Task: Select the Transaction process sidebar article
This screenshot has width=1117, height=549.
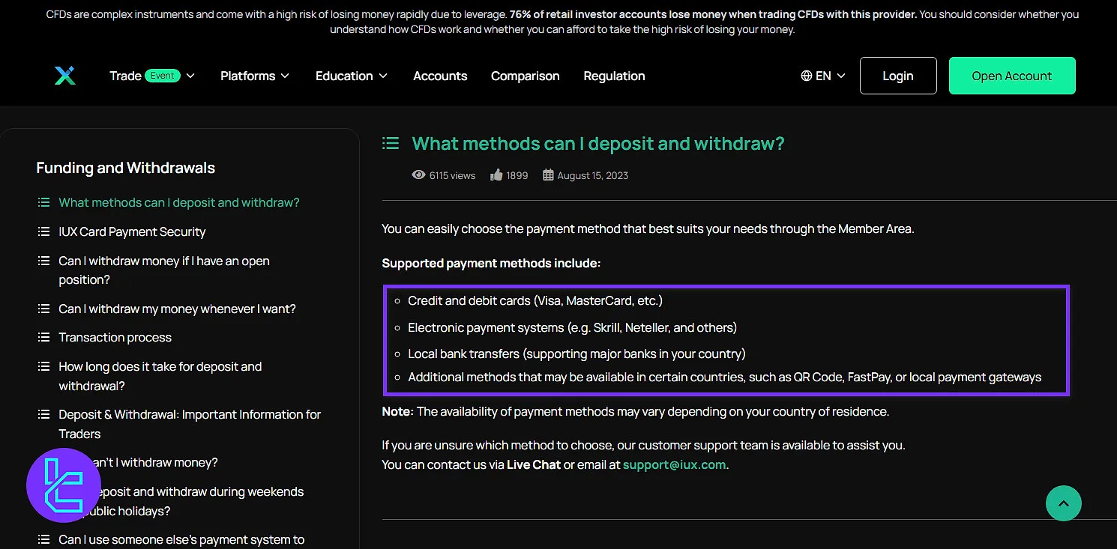Action: coord(115,337)
